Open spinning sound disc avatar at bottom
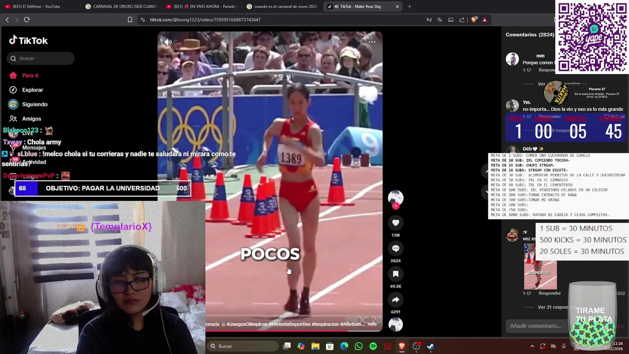 pyautogui.click(x=396, y=324)
